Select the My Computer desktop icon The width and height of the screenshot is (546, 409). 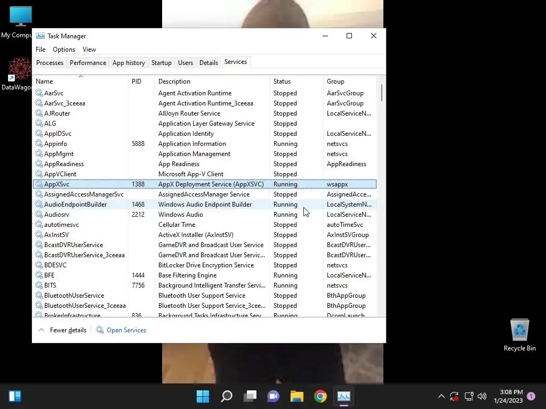(17, 22)
